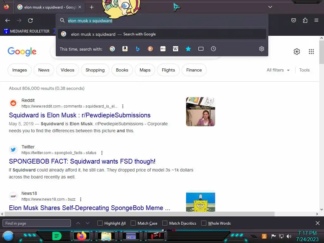Screen dimensions: 324x243
Task: Open the Reddit result thumbnail image
Action: tap(200, 112)
